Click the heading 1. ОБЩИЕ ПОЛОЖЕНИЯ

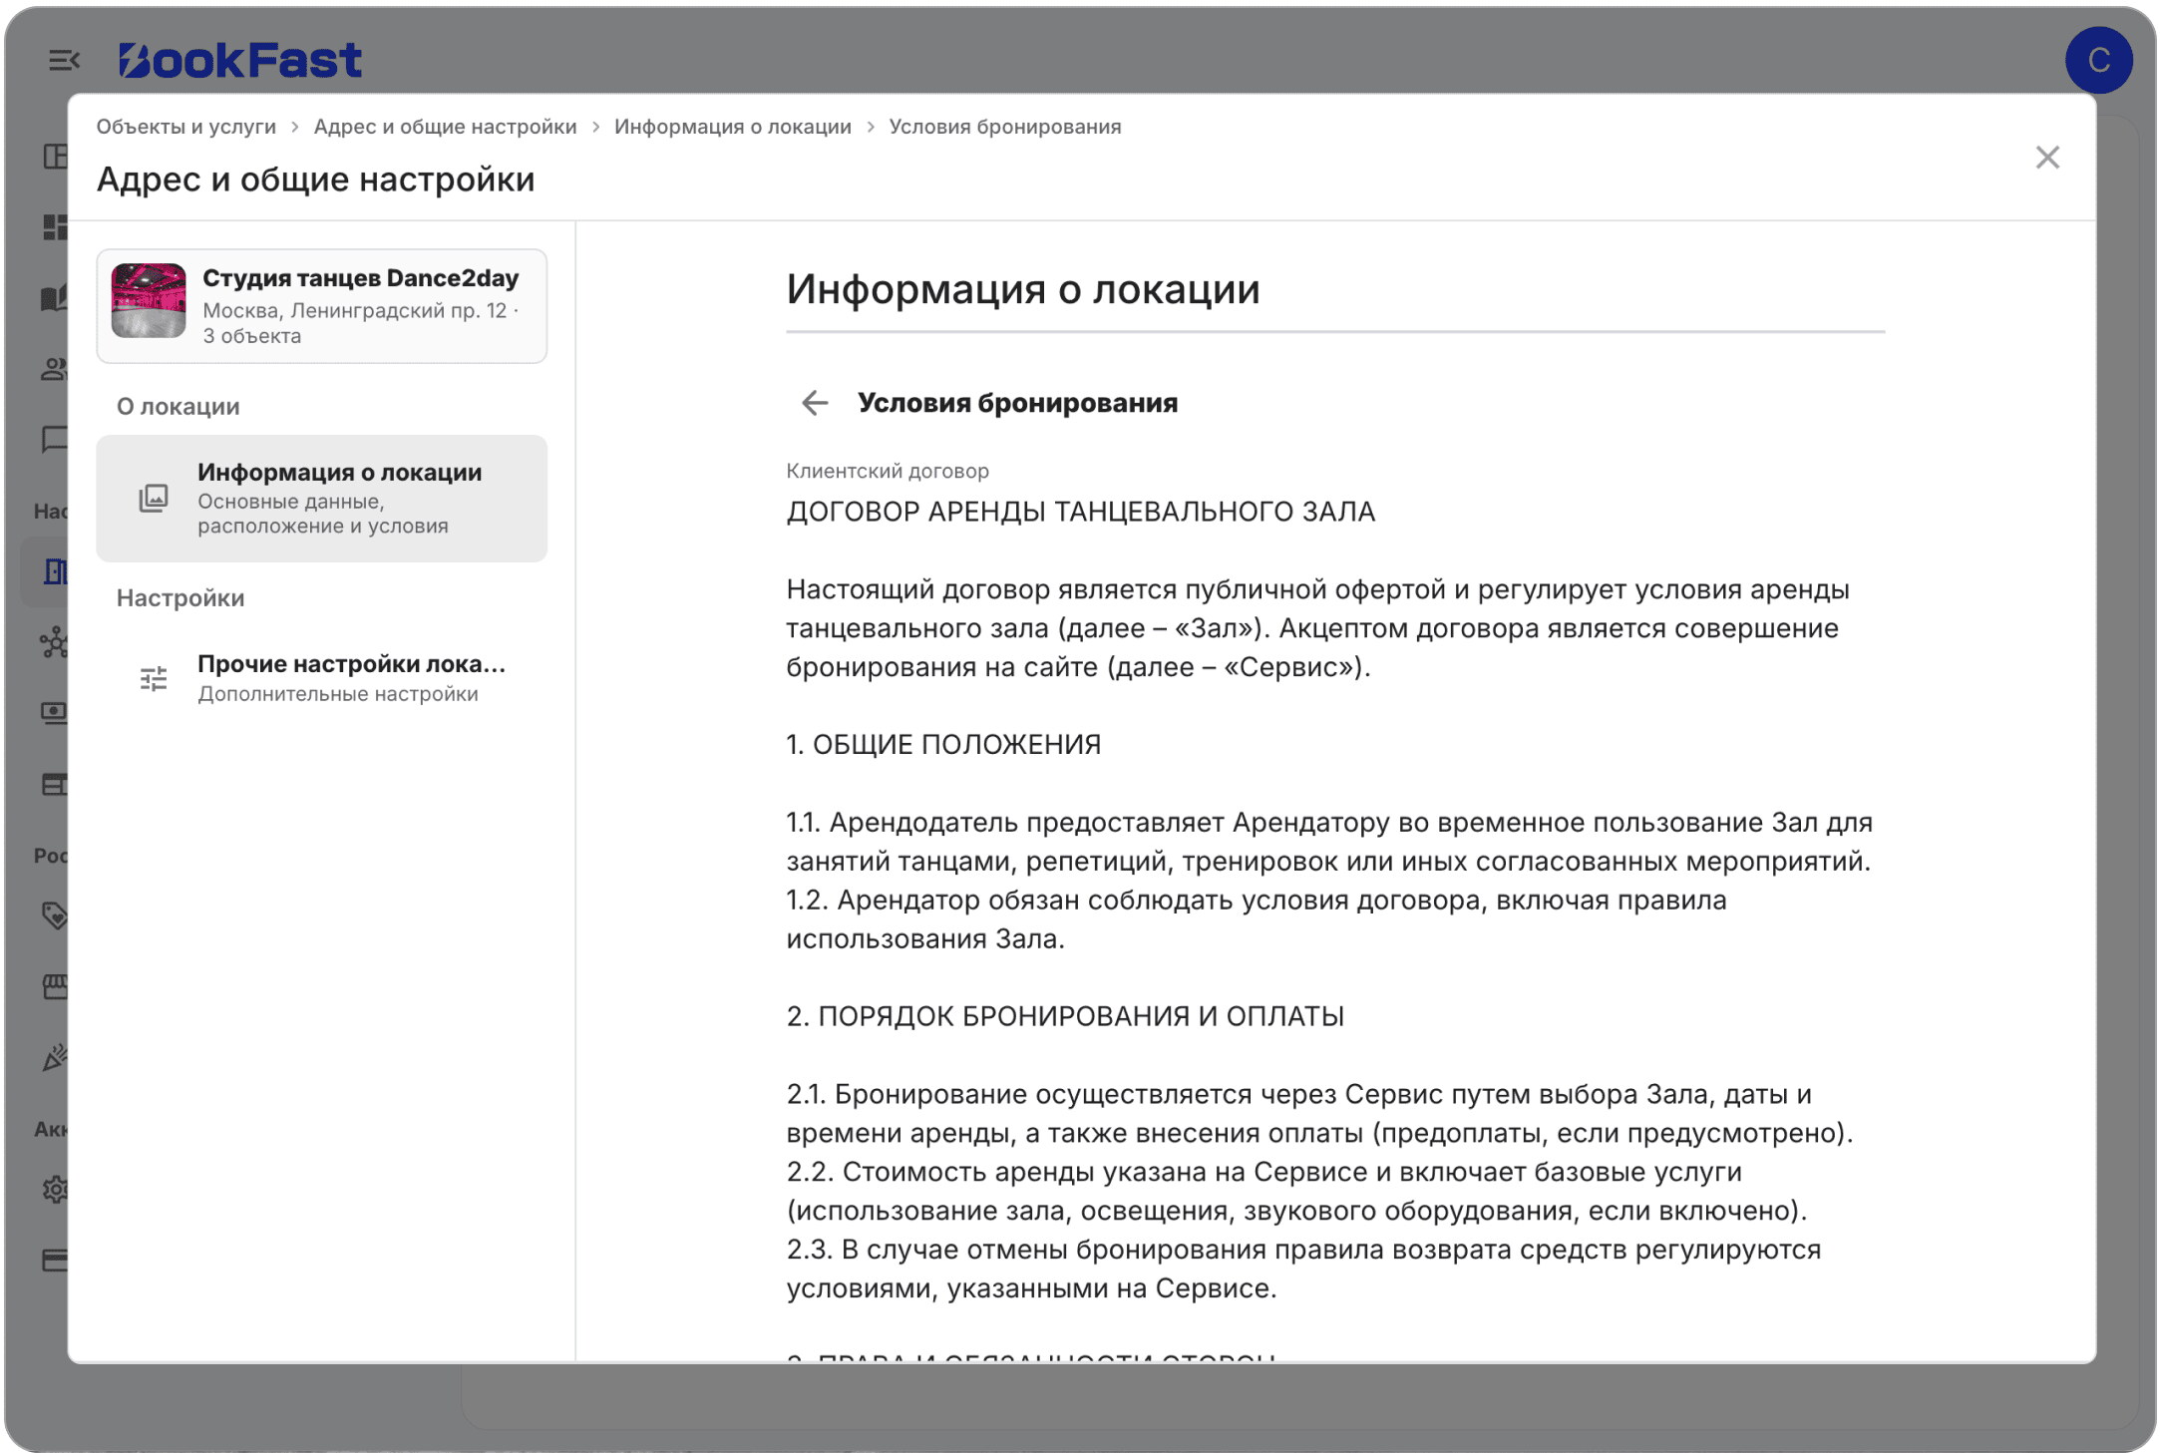pyautogui.click(x=943, y=745)
